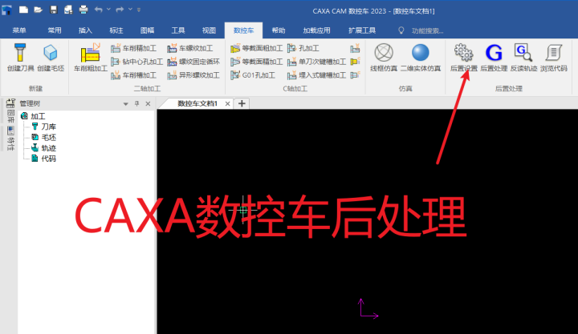Start 二维实体仿真 solid simulation
Viewport: 578px width, 334px height.
click(421, 58)
